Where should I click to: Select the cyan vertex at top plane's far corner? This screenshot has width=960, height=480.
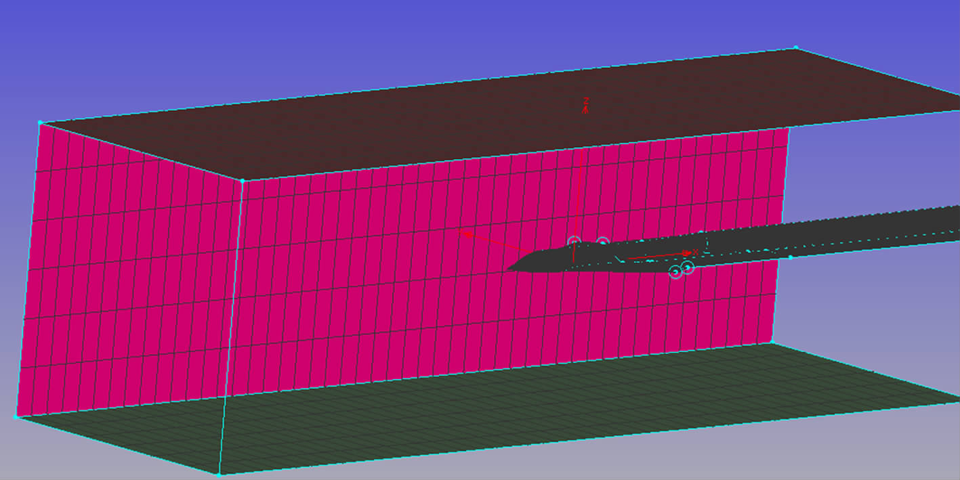[x=795, y=48]
